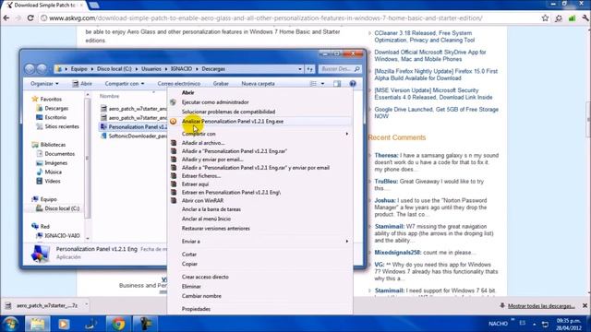Expand the Compartir con toolbar dropdown
Viewport: 591px width, 332px height.
coord(125,84)
